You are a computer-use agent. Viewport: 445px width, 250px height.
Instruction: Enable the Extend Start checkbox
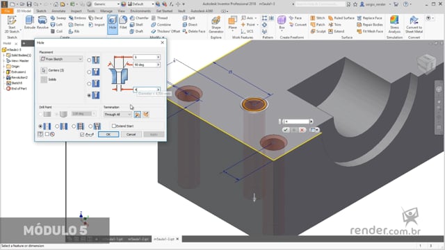click(x=114, y=126)
